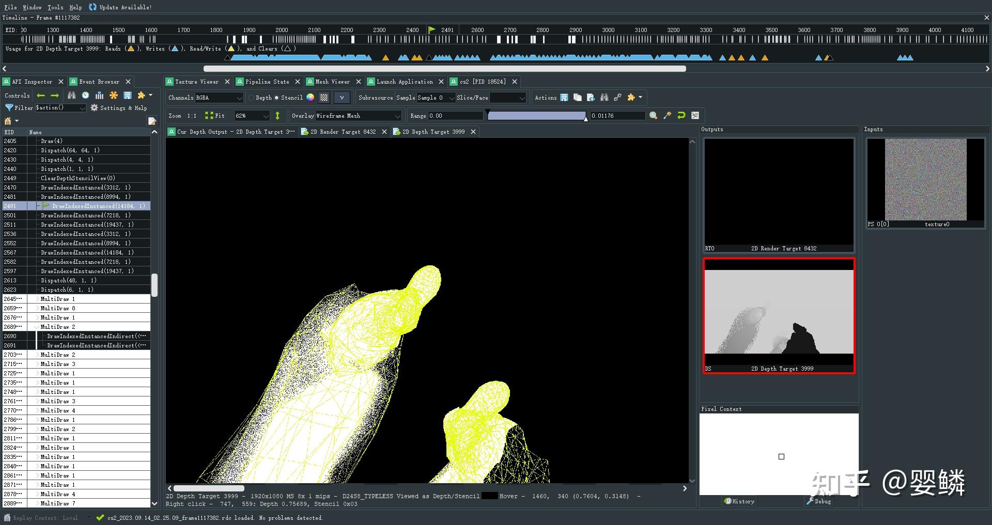Close the 2D Depth Target 3999 tab
The width and height of the screenshot is (992, 525).
click(473, 132)
